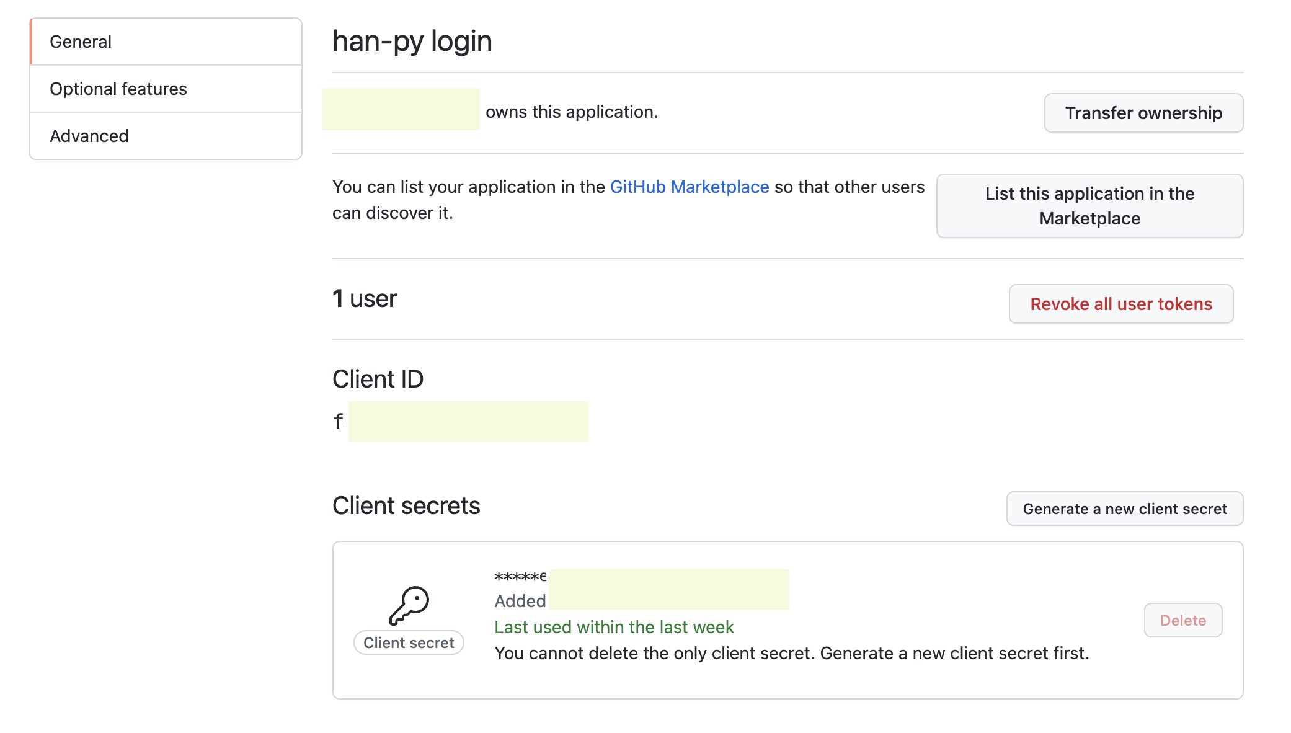Click the Delete client secret button

1182,620
